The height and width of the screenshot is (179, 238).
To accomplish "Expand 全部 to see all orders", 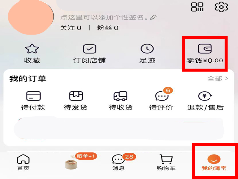I will pyautogui.click(x=218, y=79).
